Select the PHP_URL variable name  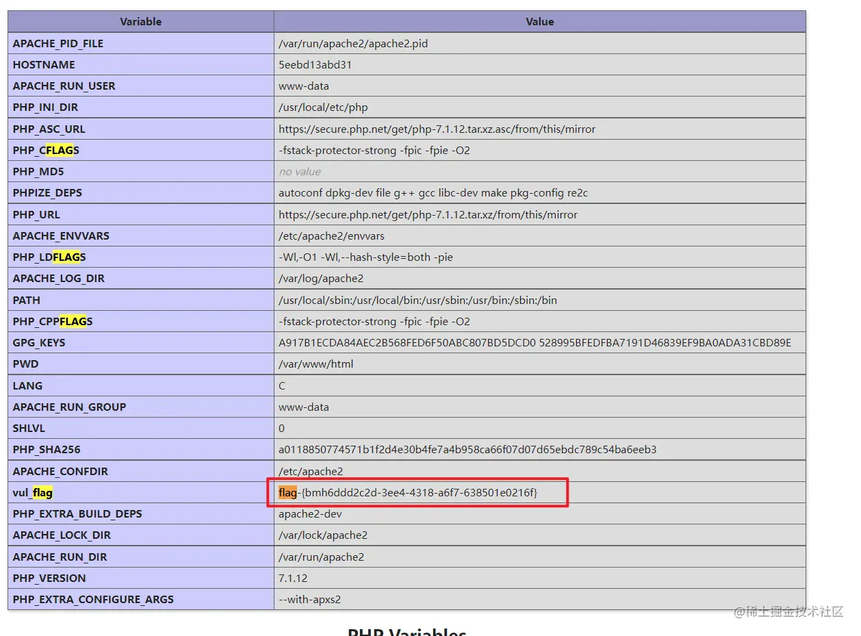point(36,215)
